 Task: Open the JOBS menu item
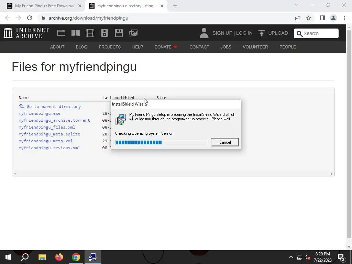coord(226,47)
